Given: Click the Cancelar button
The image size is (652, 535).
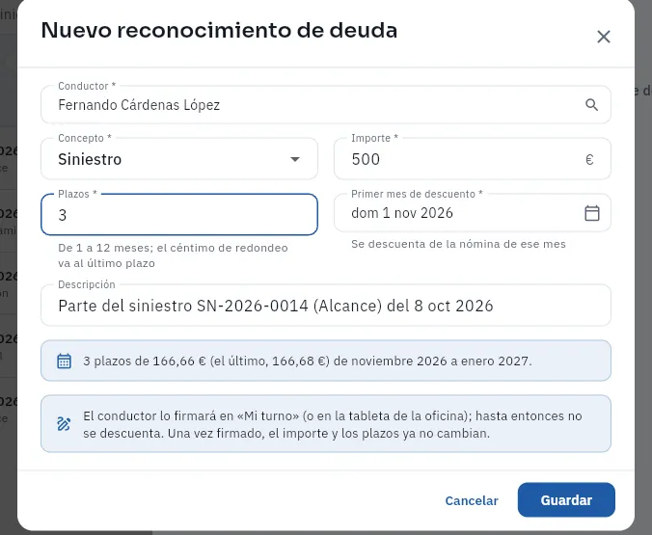Looking at the screenshot, I should 472,500.
